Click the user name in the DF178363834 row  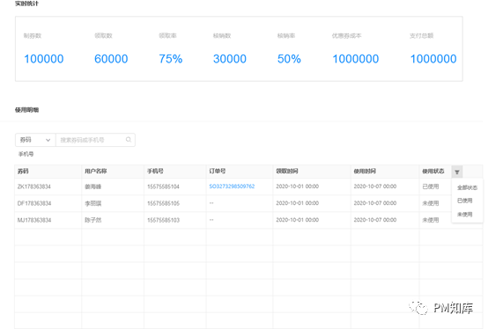coord(93,203)
